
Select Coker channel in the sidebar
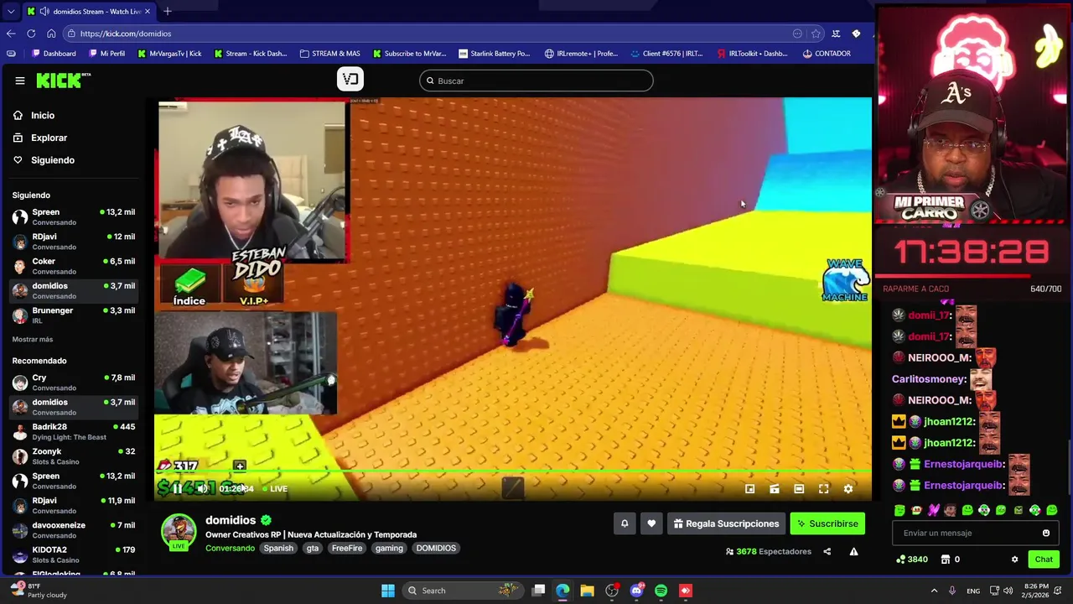(74, 266)
